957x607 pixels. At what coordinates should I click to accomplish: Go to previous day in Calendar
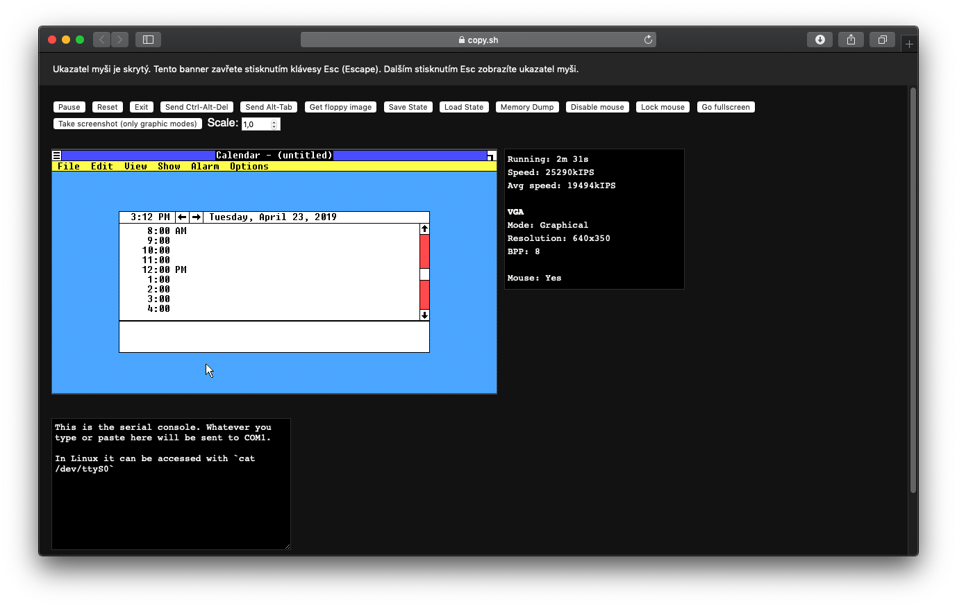182,217
